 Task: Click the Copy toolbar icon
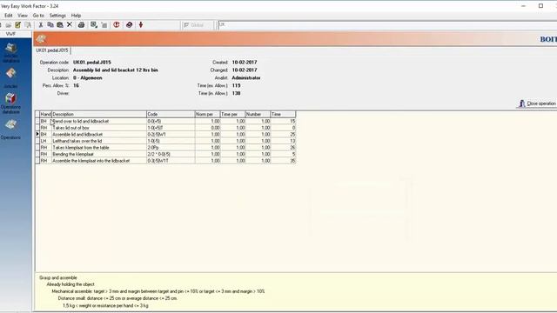[x=50, y=25]
